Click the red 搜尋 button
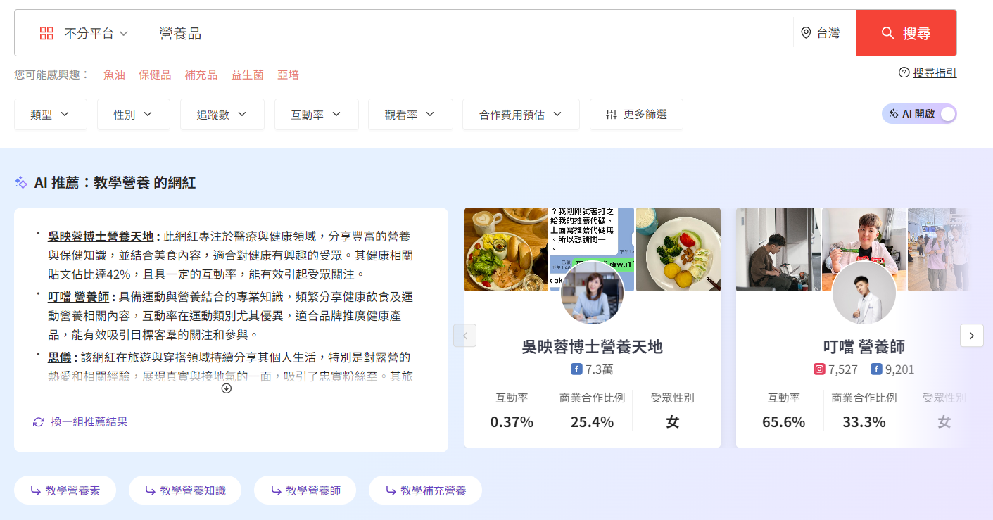Image resolution: width=993 pixels, height=520 pixels. pos(906,33)
